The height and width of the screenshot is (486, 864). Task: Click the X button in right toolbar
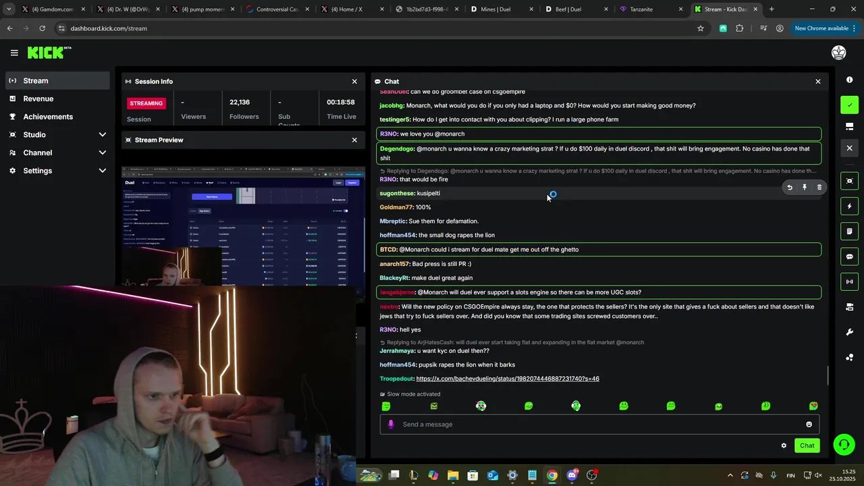click(849, 148)
